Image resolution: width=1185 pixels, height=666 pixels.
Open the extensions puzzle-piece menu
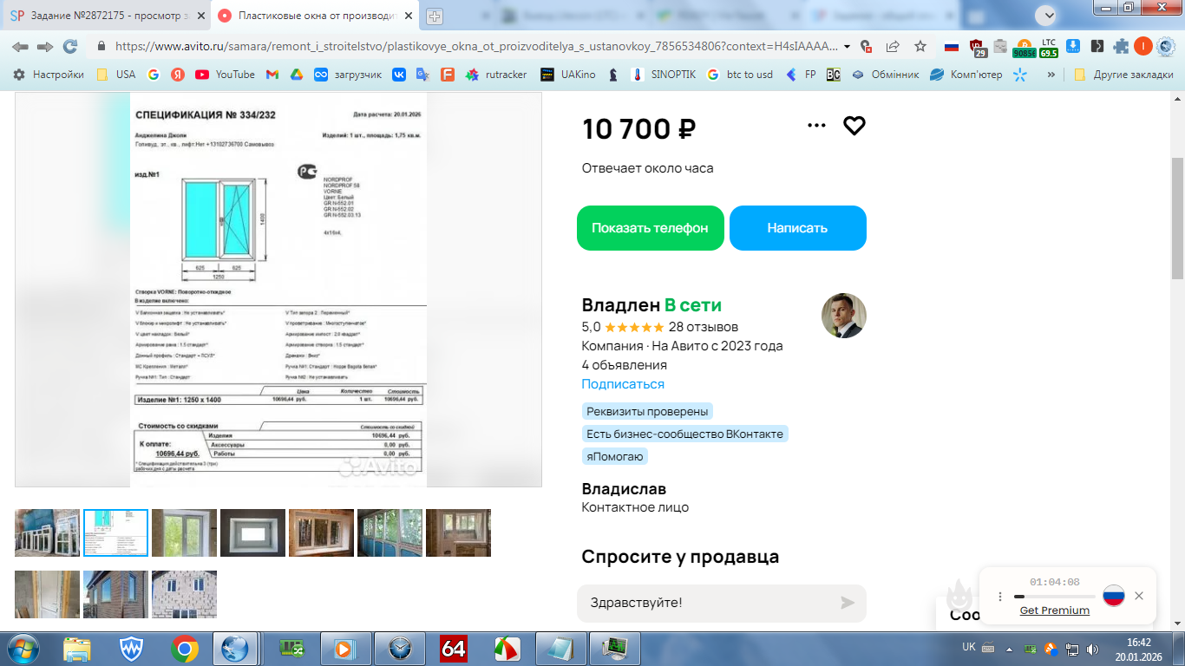coord(1122,46)
